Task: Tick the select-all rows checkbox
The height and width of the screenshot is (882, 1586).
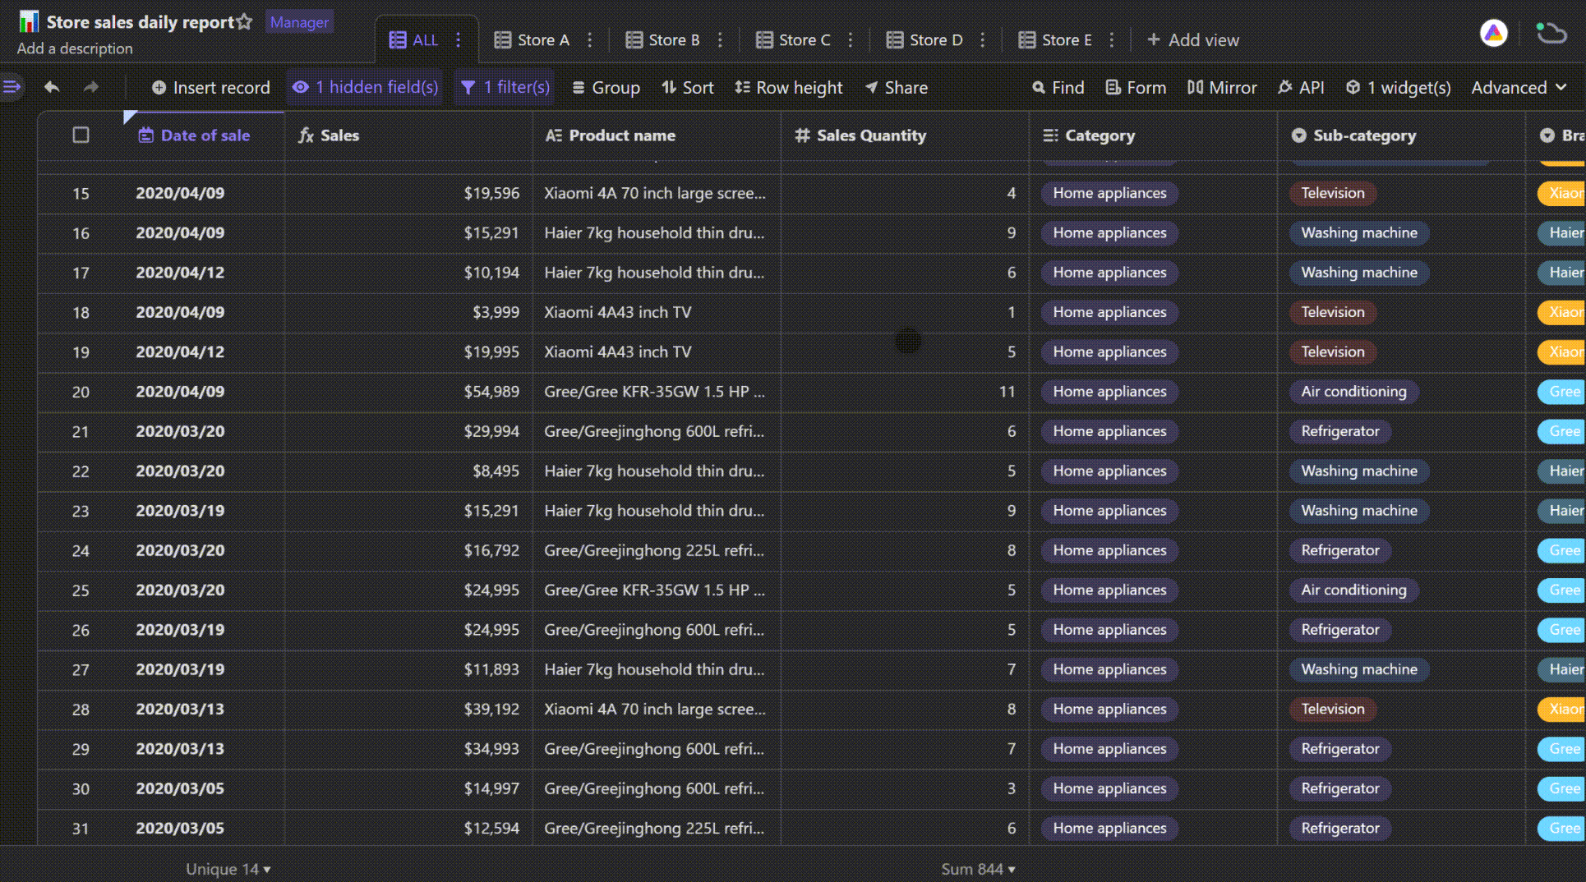Action: (x=81, y=135)
